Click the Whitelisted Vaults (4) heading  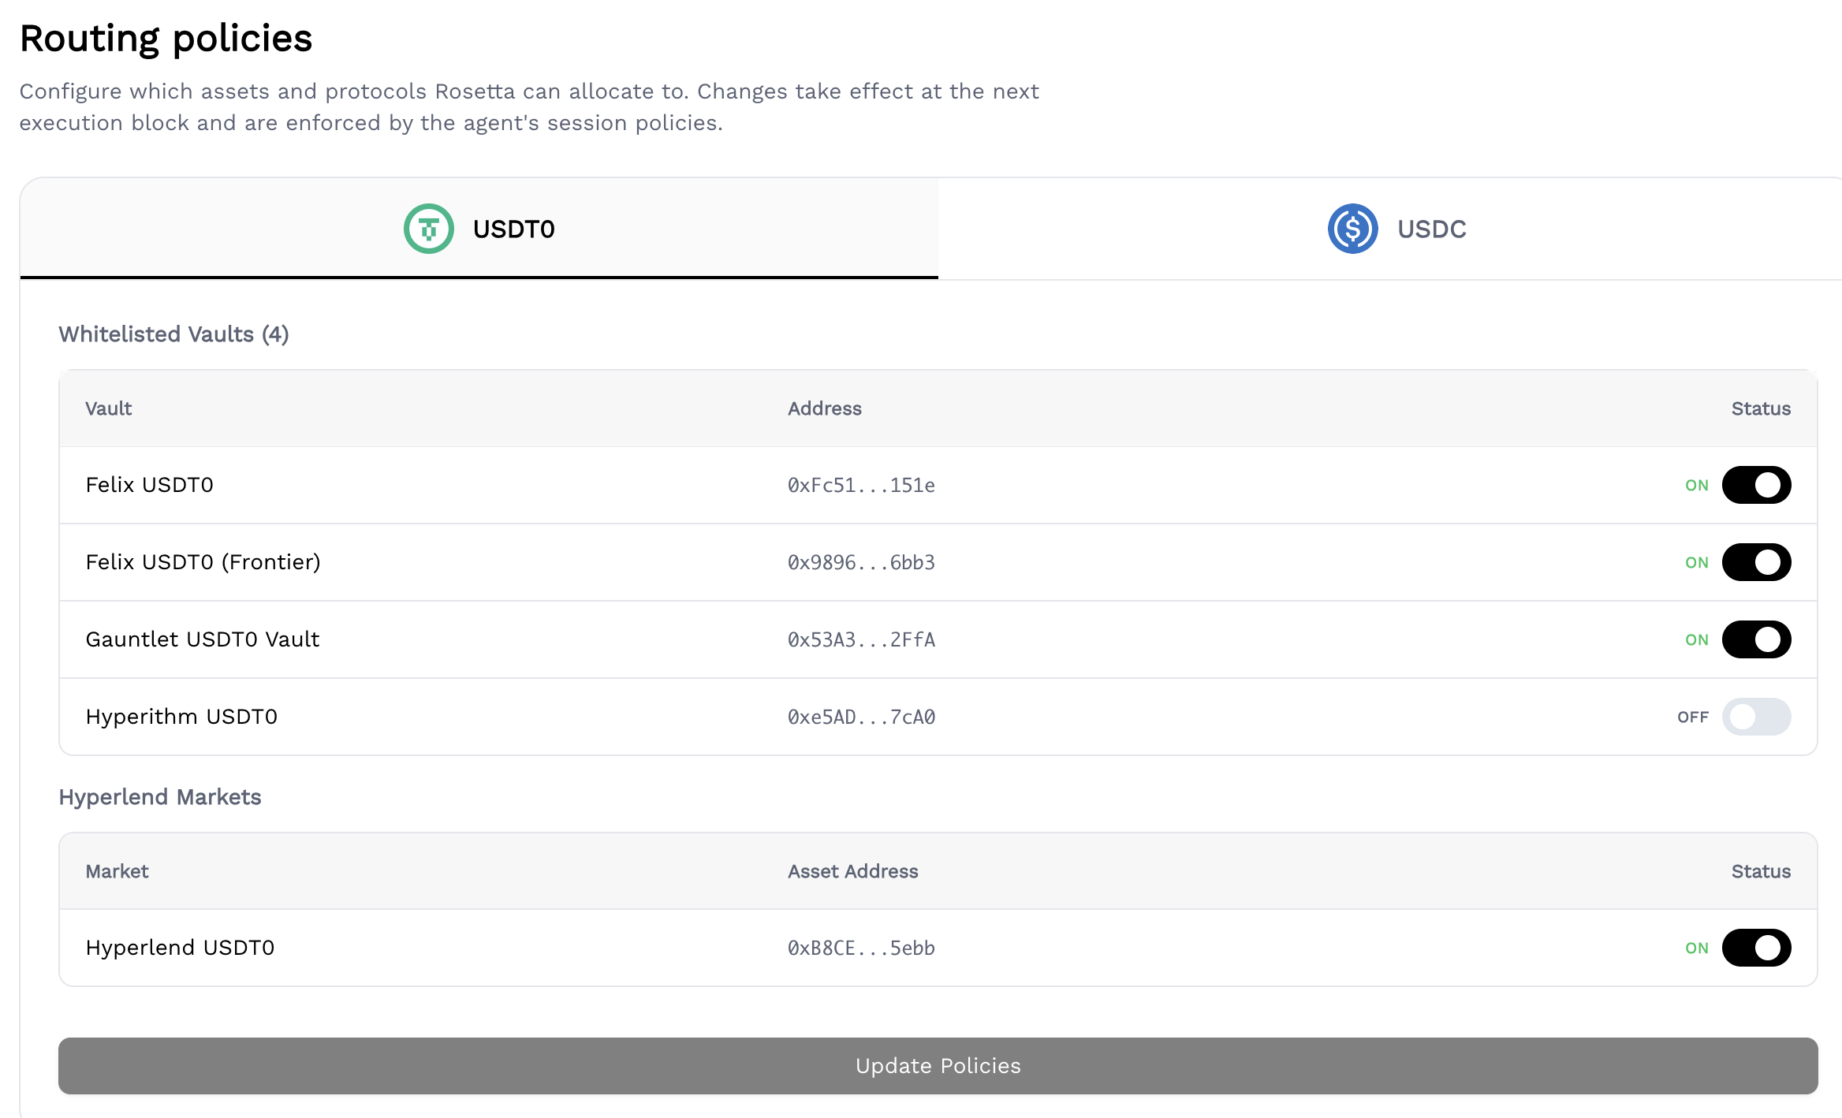tap(173, 334)
